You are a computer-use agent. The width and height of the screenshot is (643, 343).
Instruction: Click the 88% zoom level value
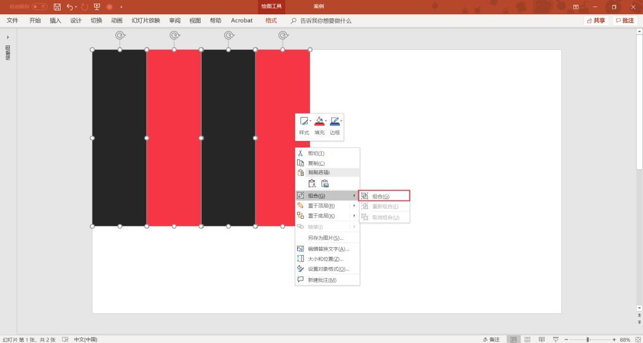click(625, 339)
